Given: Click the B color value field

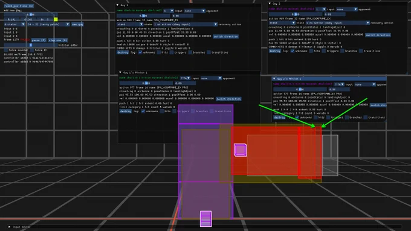Looking at the screenshot, I should tap(45, 19).
